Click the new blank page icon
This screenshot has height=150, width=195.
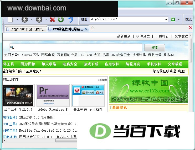click(10, 19)
